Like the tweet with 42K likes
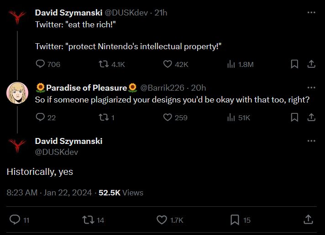325x235 pixels. coord(168,64)
